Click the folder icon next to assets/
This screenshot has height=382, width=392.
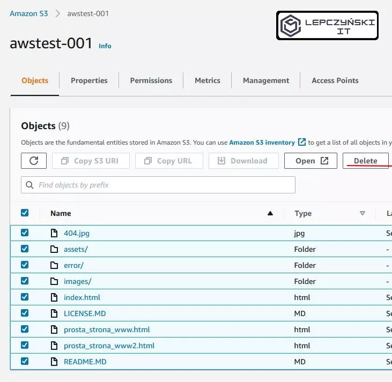coord(54,249)
